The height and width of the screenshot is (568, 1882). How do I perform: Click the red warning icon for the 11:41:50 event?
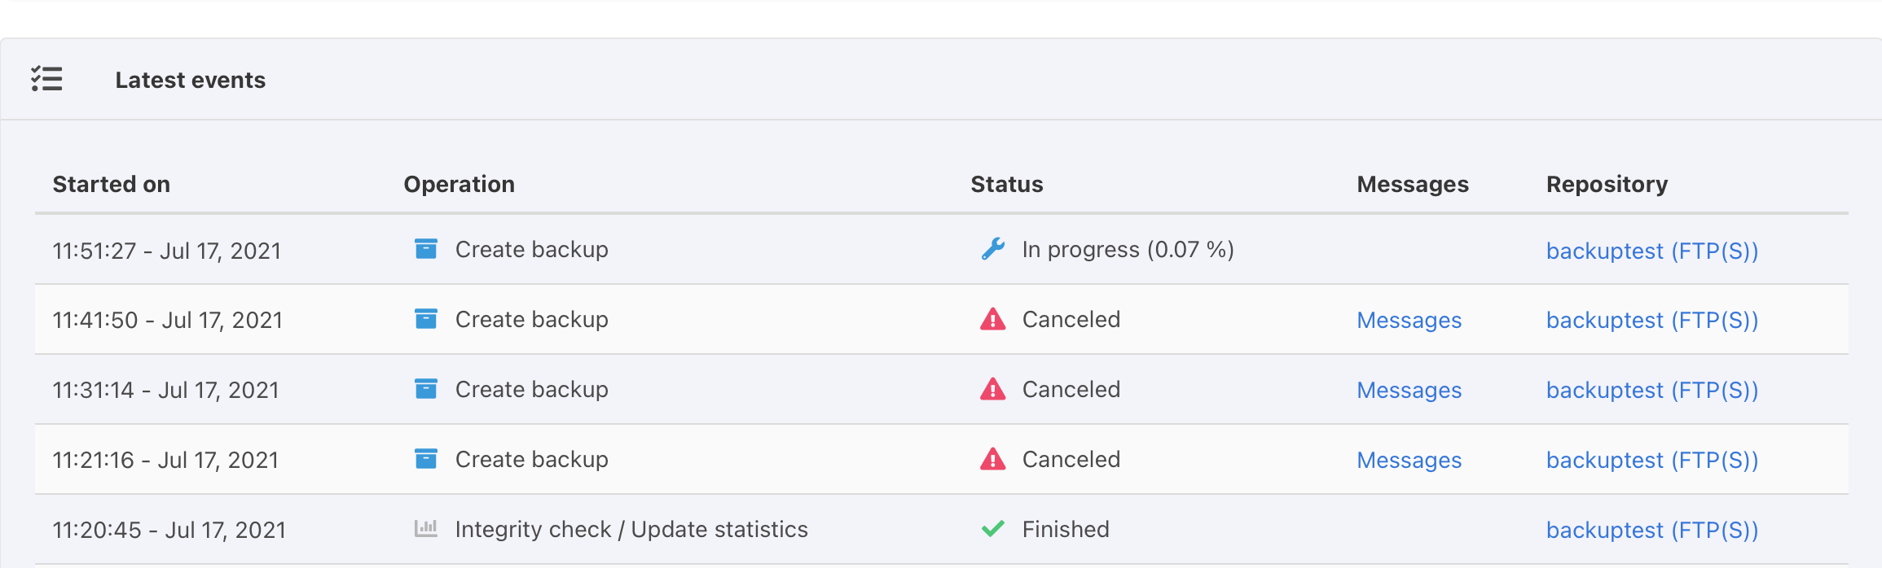coord(992,319)
